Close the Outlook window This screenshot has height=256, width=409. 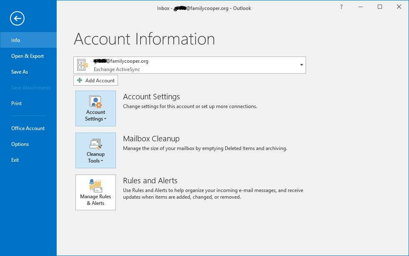[x=399, y=7]
